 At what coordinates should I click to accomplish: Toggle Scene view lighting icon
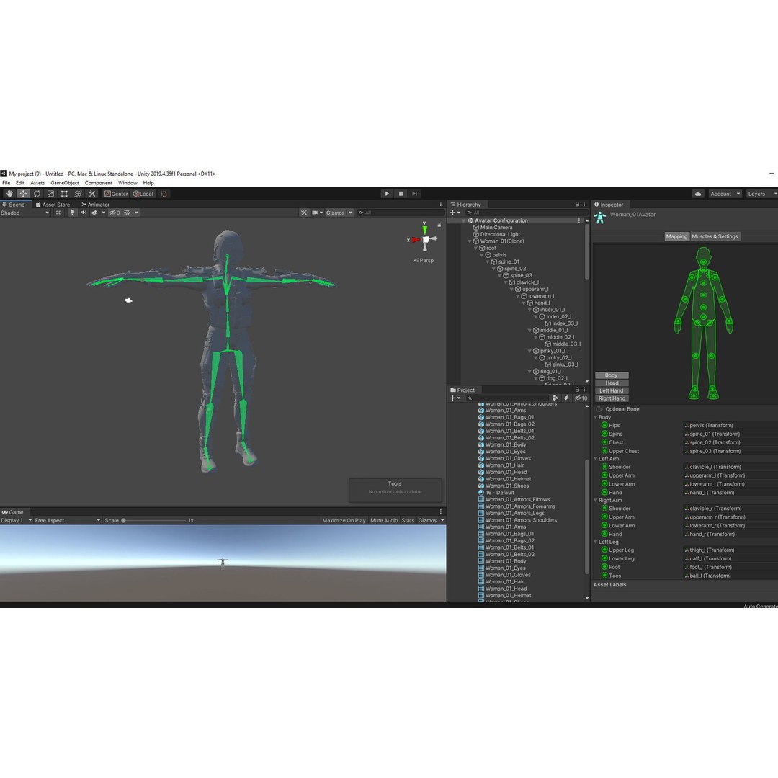click(73, 213)
